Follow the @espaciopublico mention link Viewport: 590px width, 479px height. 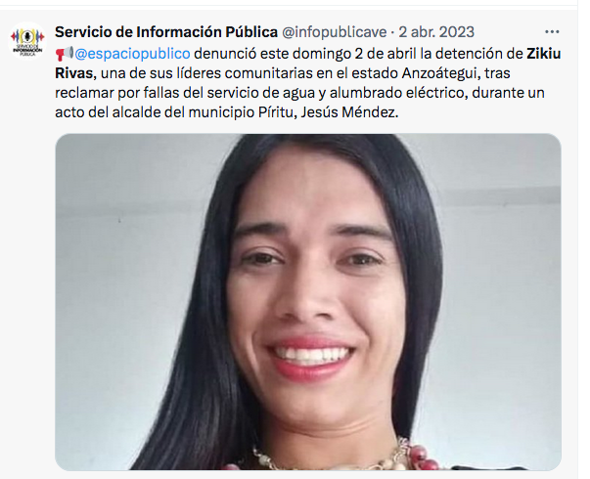[x=132, y=54]
